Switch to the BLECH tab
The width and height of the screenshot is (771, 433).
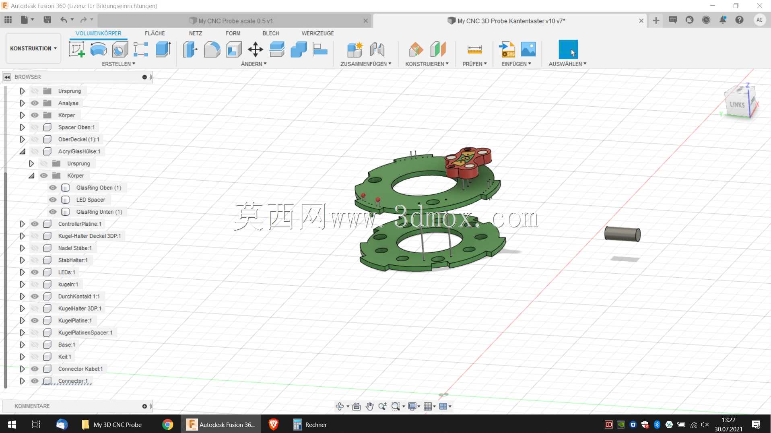(270, 33)
